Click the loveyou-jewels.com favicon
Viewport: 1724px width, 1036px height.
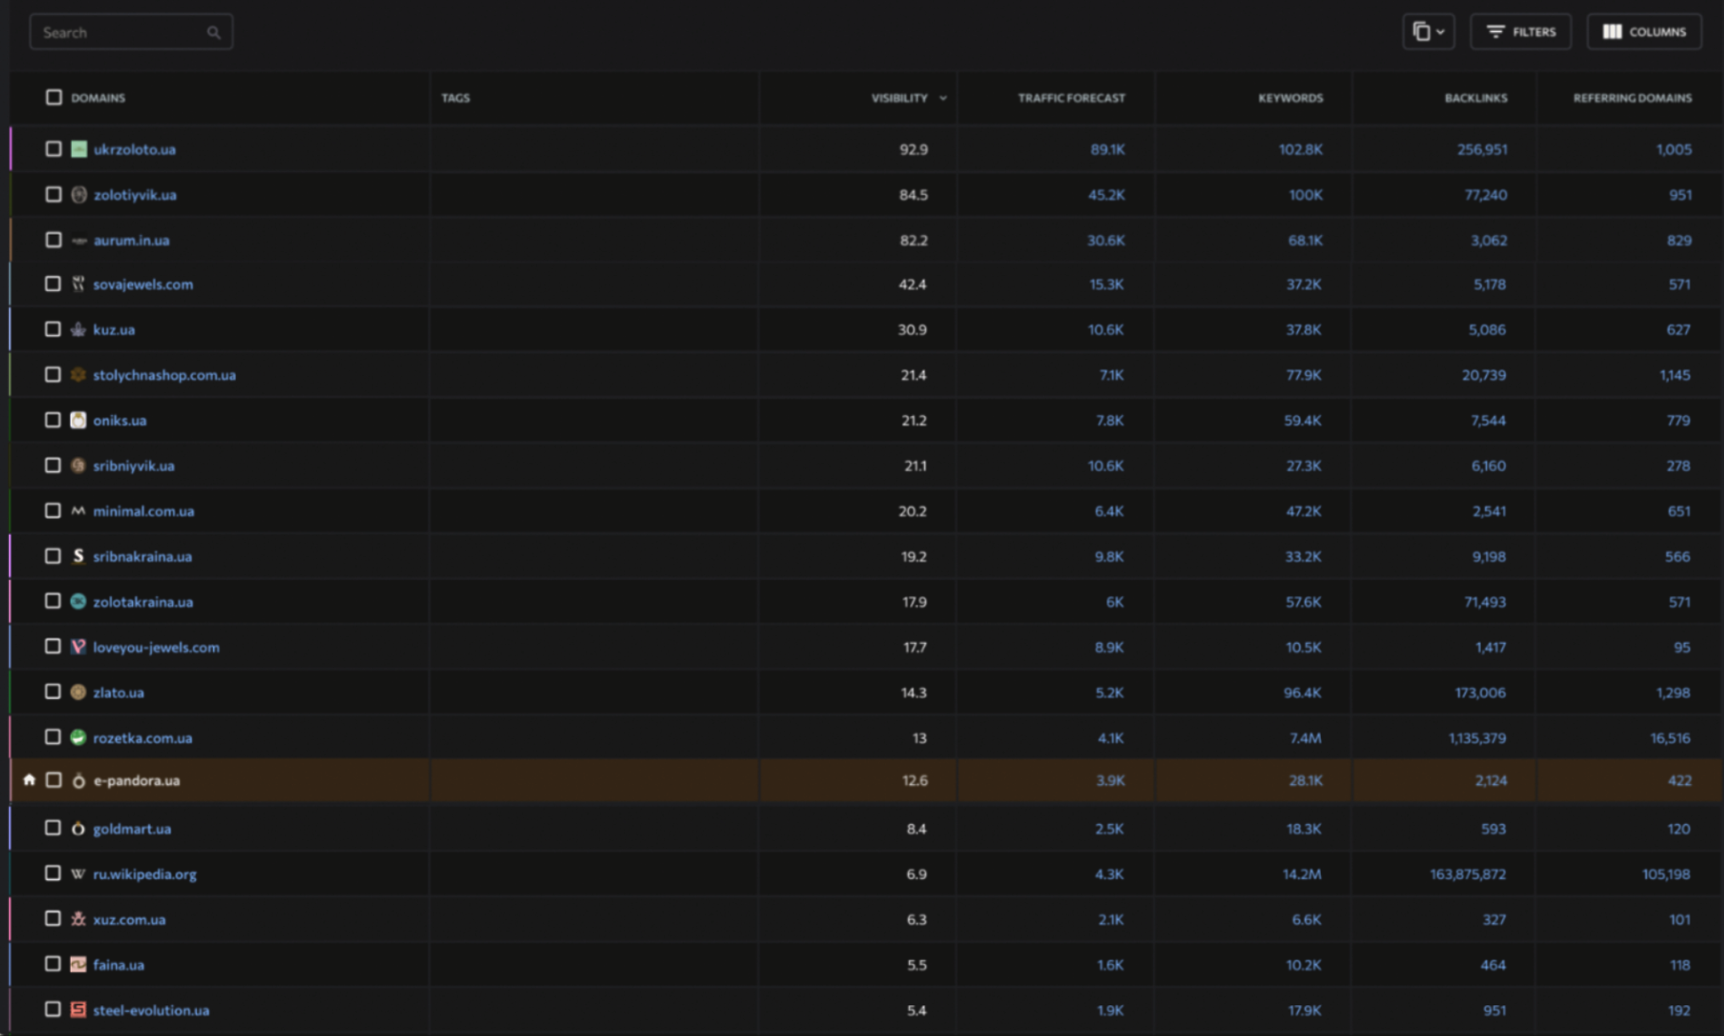[78, 647]
